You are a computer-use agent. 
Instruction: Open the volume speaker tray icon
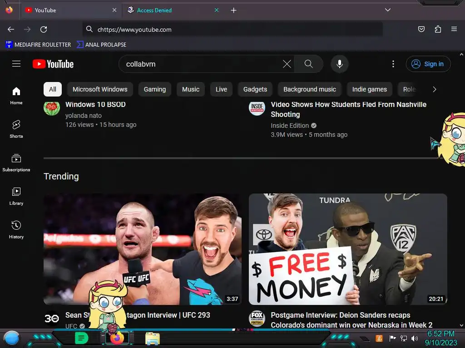pyautogui.click(x=415, y=338)
